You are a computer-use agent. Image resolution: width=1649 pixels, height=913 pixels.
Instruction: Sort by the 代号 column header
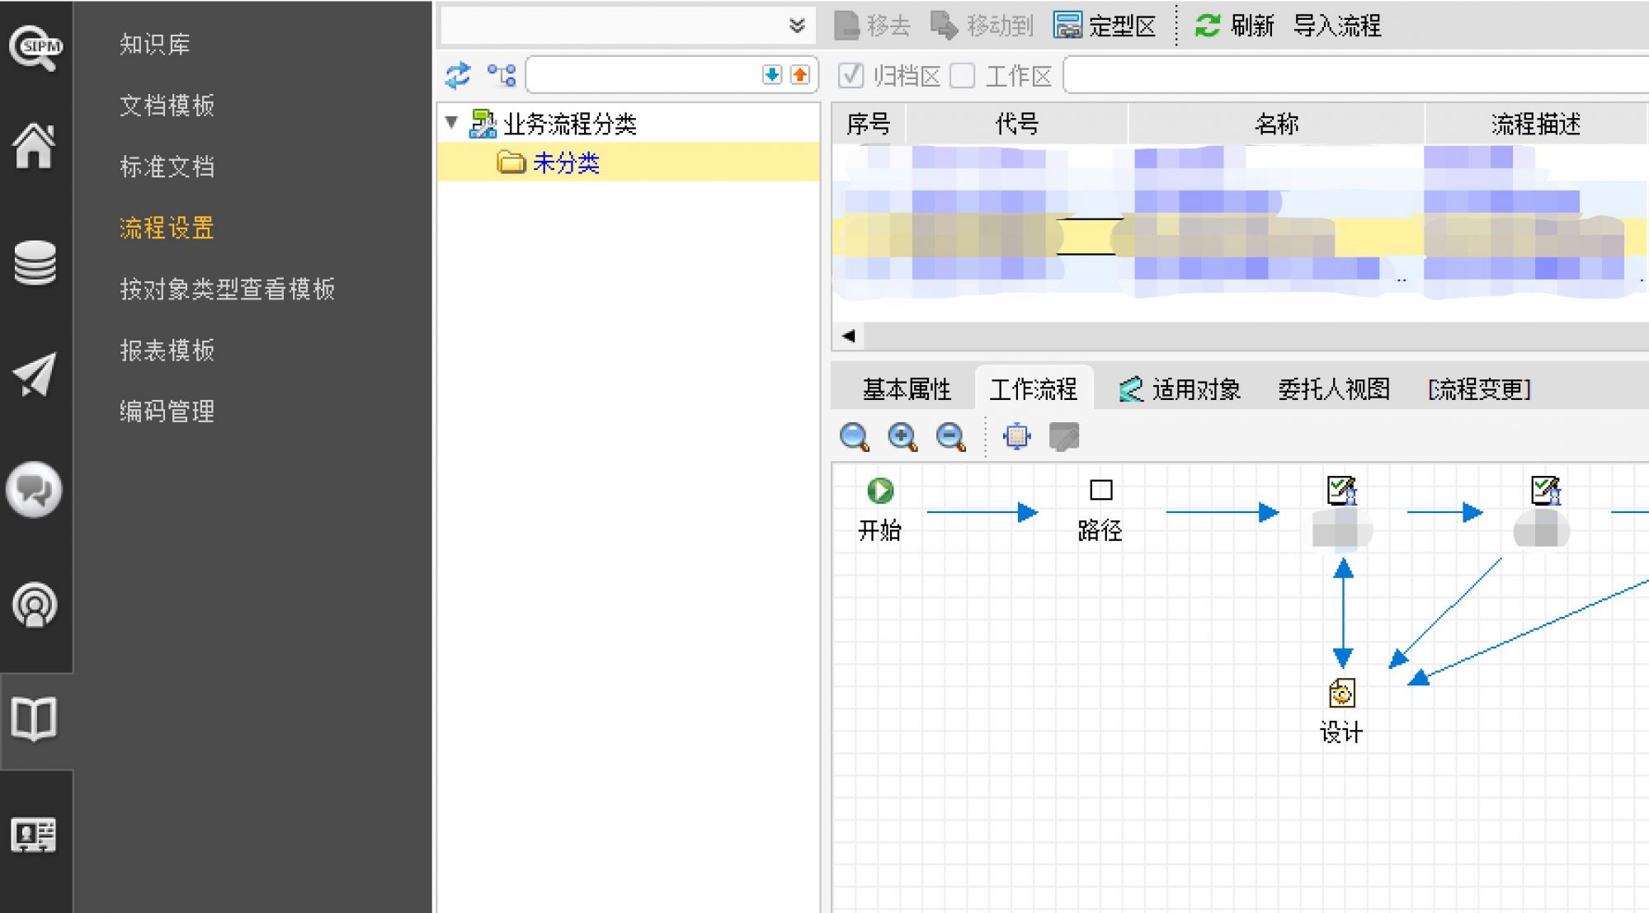tap(1016, 124)
